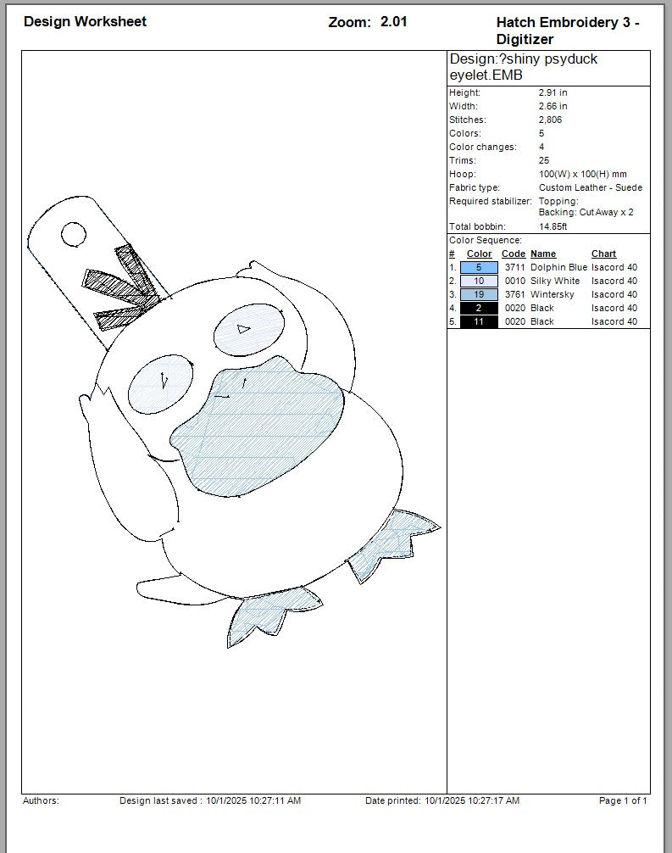
Task: Click the Page 1 of 1 footer
Action: 623,800
